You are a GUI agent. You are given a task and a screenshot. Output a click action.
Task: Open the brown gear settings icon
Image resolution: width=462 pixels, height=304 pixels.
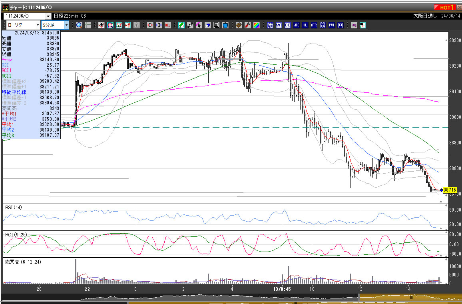click(x=239, y=25)
